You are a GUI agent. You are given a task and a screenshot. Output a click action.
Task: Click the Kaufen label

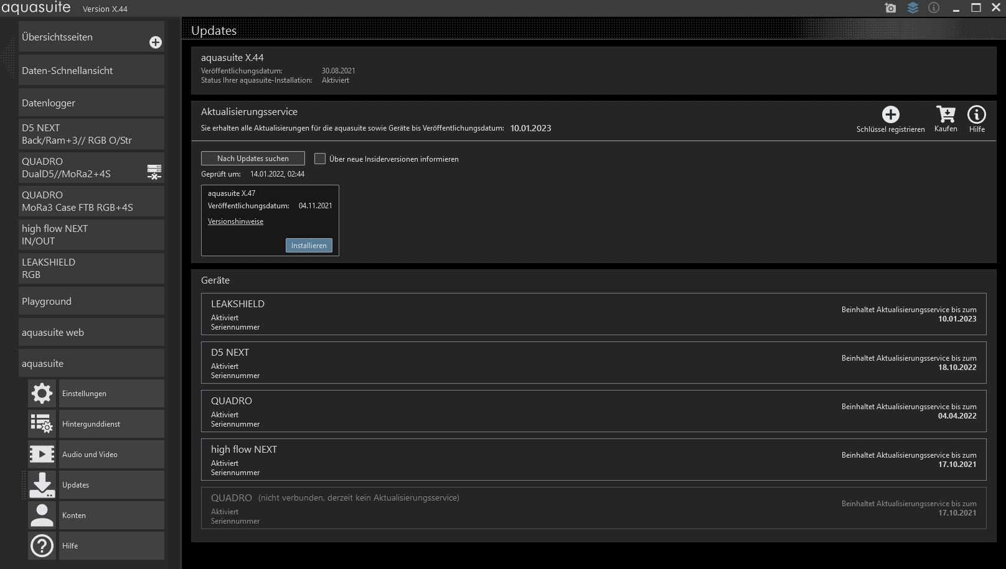[x=946, y=129]
